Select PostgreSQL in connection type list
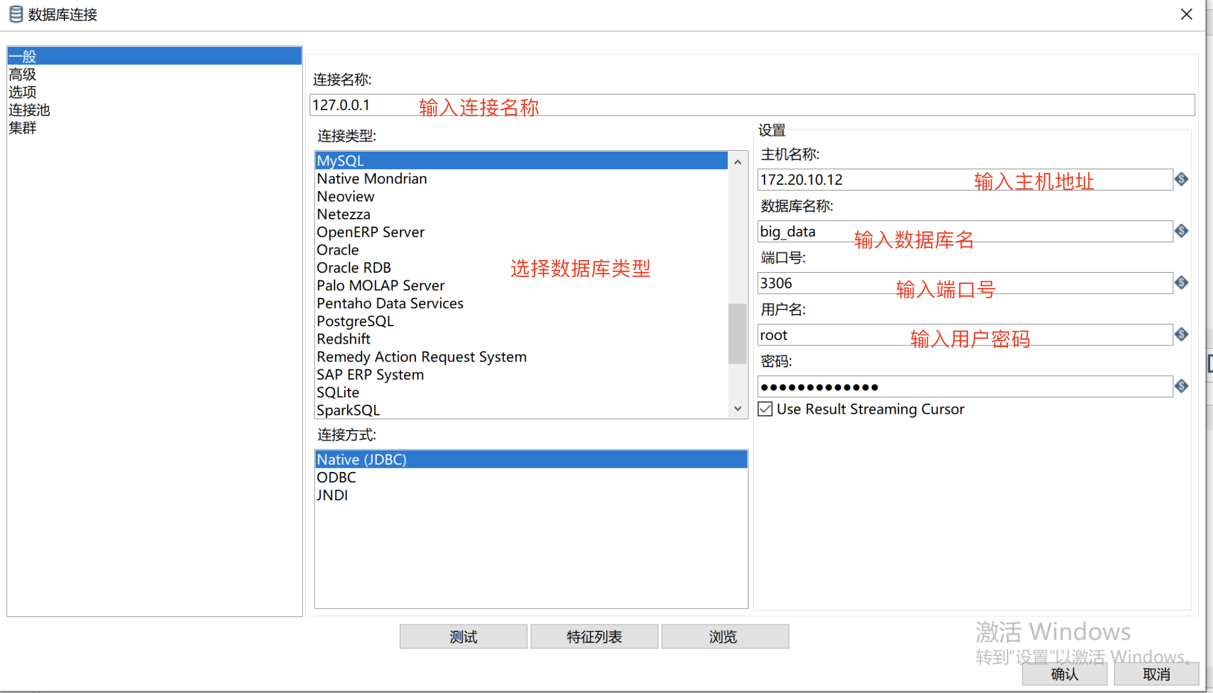The height and width of the screenshot is (693, 1213). pyautogui.click(x=355, y=321)
